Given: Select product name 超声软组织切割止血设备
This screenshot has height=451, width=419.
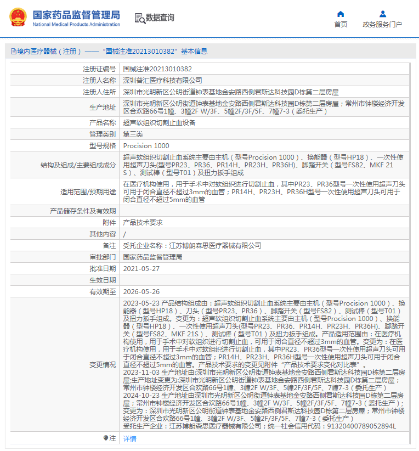Looking at the screenshot, I should coord(159,123).
